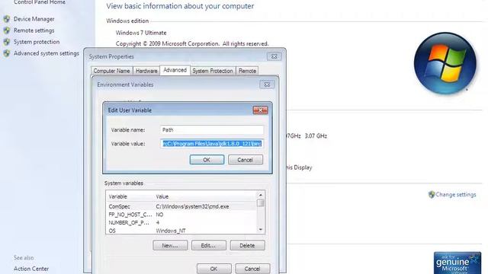Click the Change settings link
This screenshot has width=488, height=274.
pos(456,195)
